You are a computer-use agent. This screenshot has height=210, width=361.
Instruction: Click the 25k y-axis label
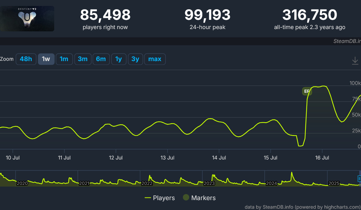pyautogui.click(x=356, y=131)
